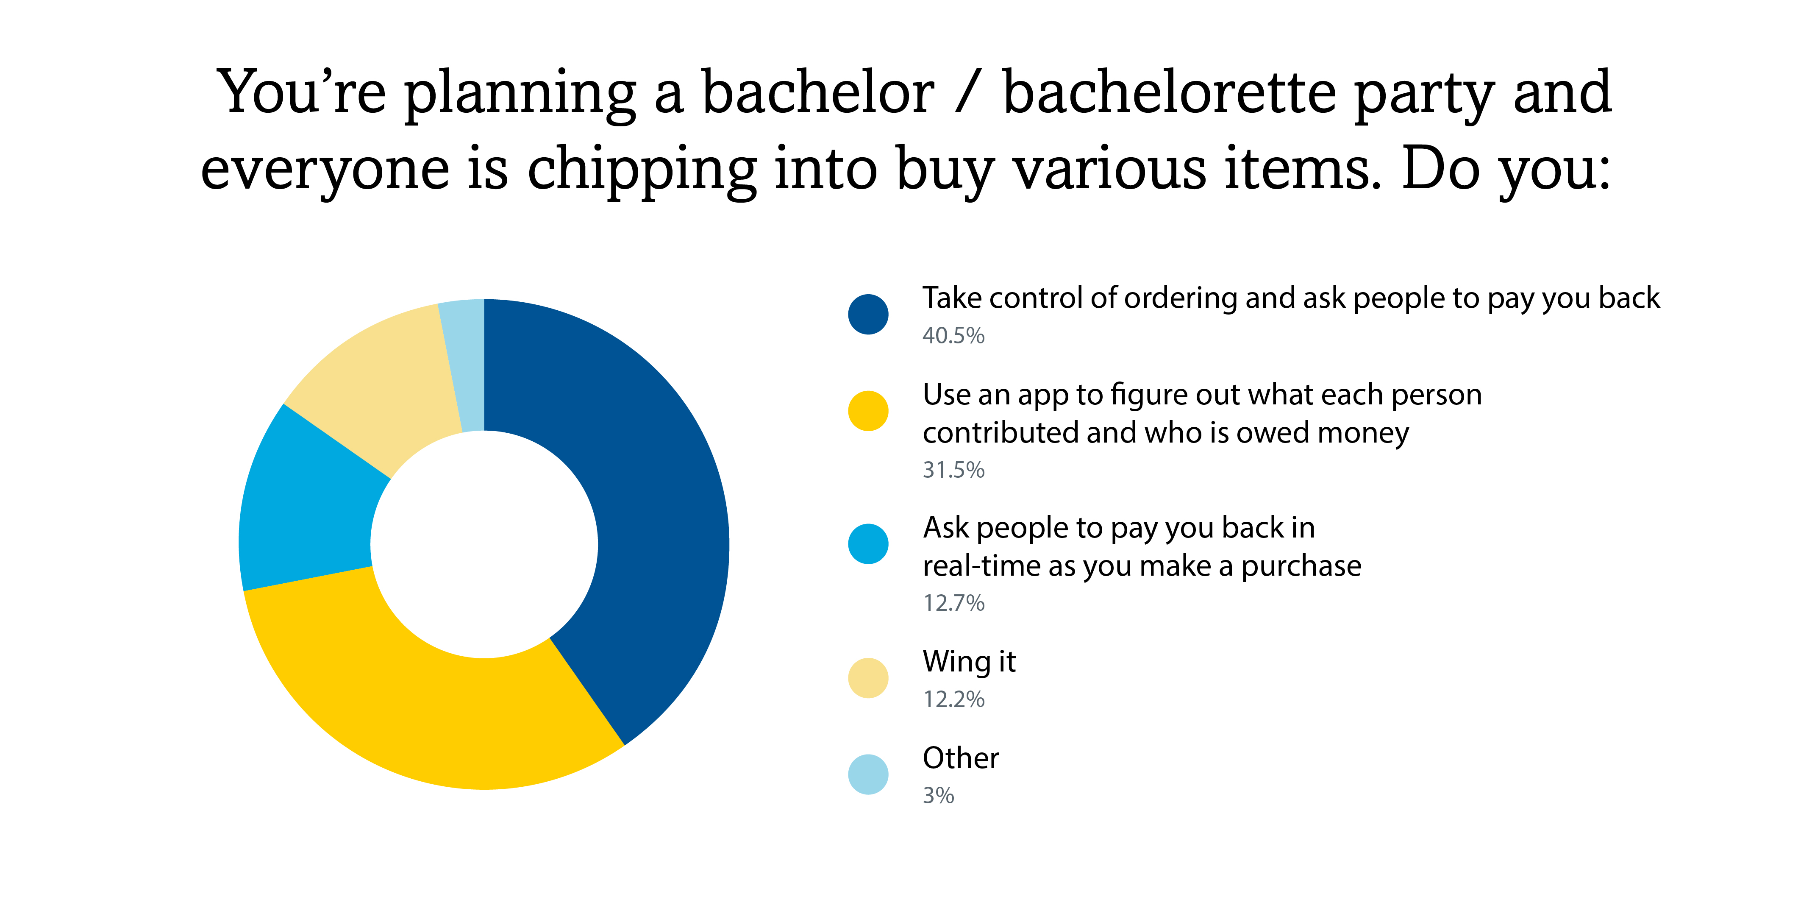Image resolution: width=1812 pixels, height=908 pixels.
Task: Click 'Take control of ordering' legend label
Action: [1290, 298]
